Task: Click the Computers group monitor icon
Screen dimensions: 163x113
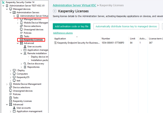Action: coord(14,74)
